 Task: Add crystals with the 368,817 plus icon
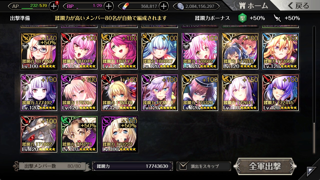(x=163, y=6)
